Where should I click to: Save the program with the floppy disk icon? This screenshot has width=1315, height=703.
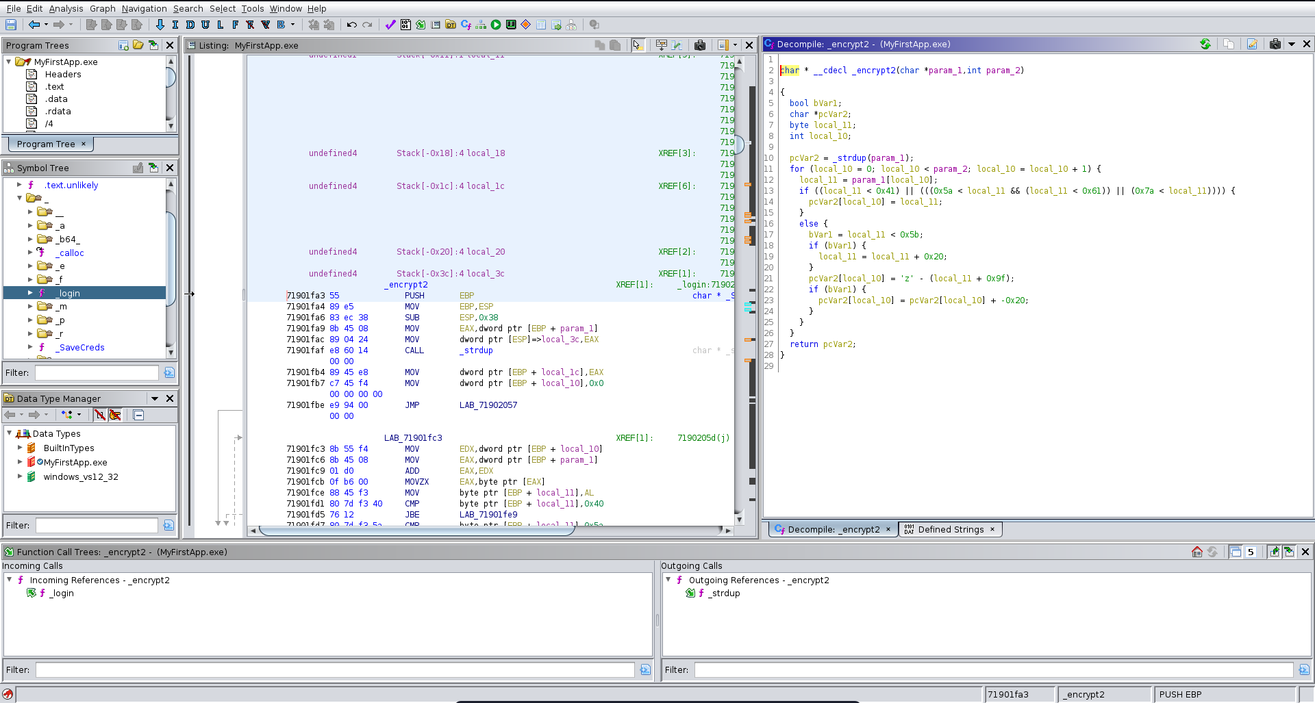tap(11, 25)
